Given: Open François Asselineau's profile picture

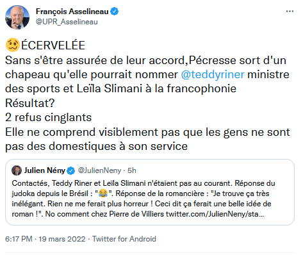Looking at the screenshot, I should [x=17, y=17].
